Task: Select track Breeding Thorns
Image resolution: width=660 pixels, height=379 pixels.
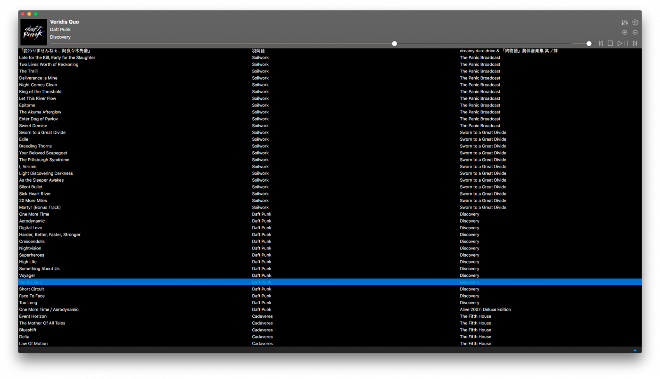Action: (x=35, y=146)
